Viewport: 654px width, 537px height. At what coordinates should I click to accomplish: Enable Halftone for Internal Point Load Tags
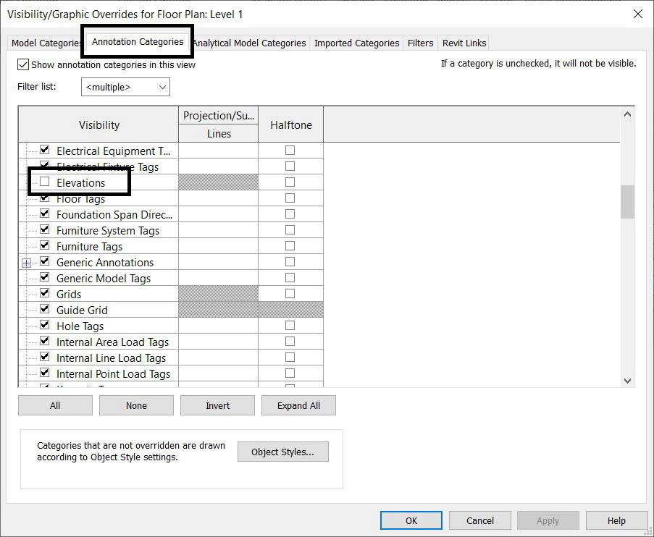click(290, 373)
